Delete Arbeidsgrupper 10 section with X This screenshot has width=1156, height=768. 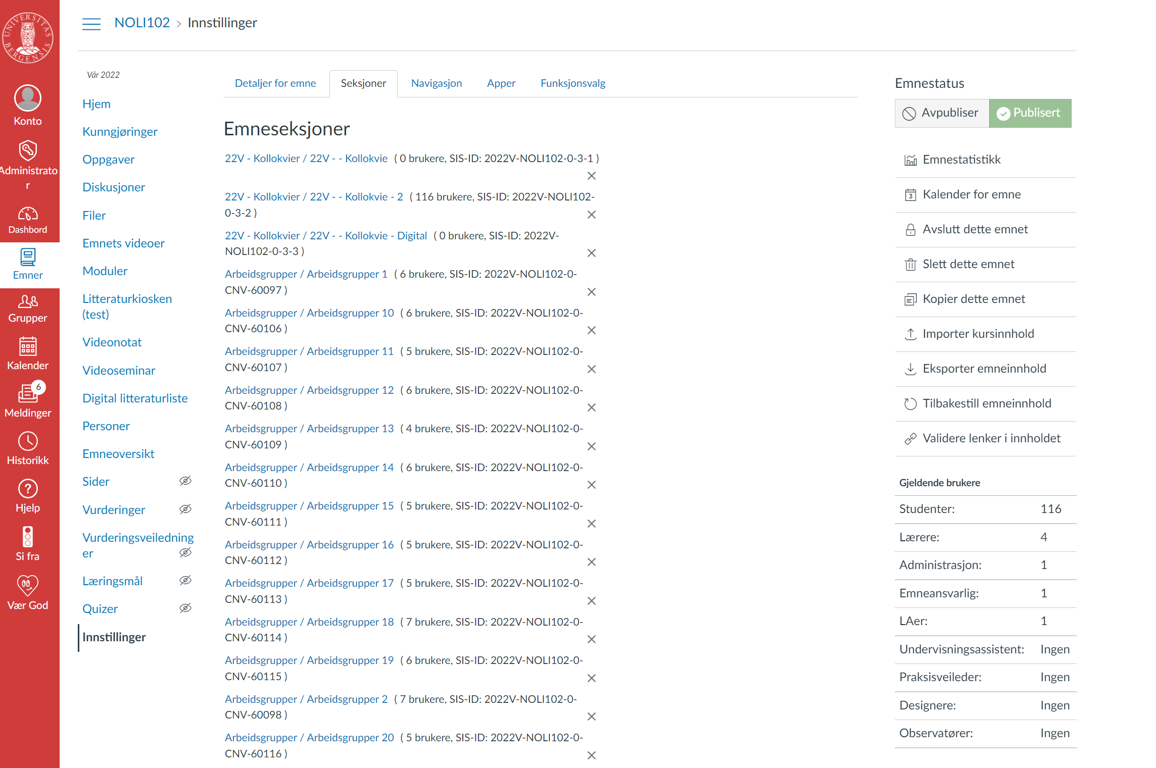tap(592, 330)
